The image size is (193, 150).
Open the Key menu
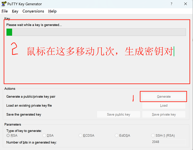(x=15, y=11)
